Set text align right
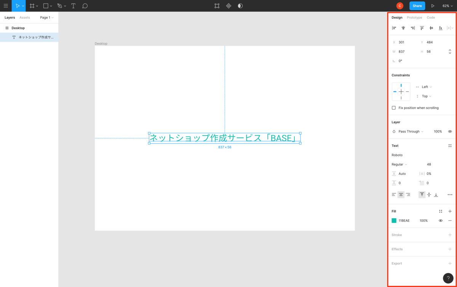Image resolution: width=457 pixels, height=287 pixels. click(408, 195)
